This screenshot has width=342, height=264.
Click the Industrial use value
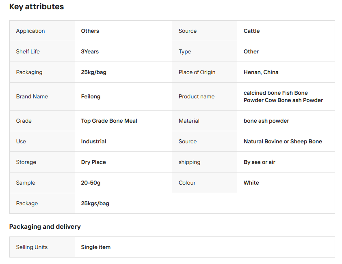[x=93, y=142]
